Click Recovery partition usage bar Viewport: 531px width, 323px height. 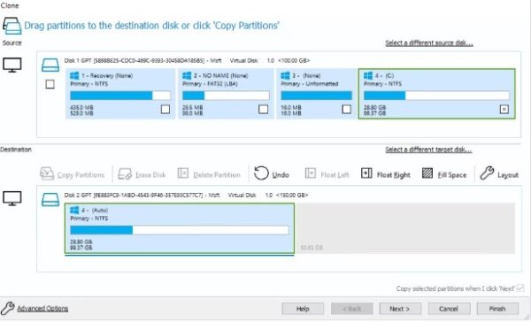(x=120, y=96)
